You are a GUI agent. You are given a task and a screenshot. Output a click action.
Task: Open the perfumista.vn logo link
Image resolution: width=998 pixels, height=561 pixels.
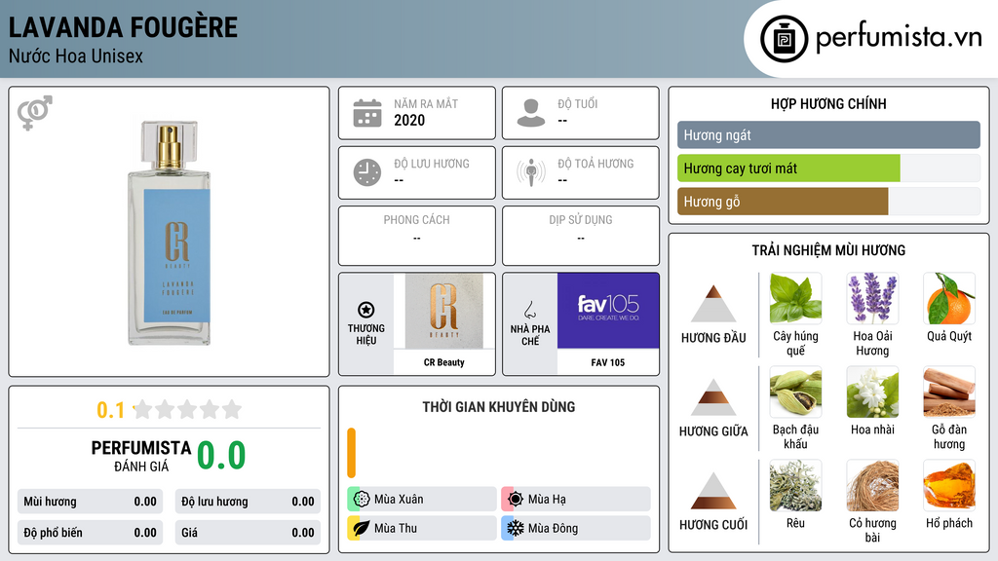pyautogui.click(x=870, y=38)
